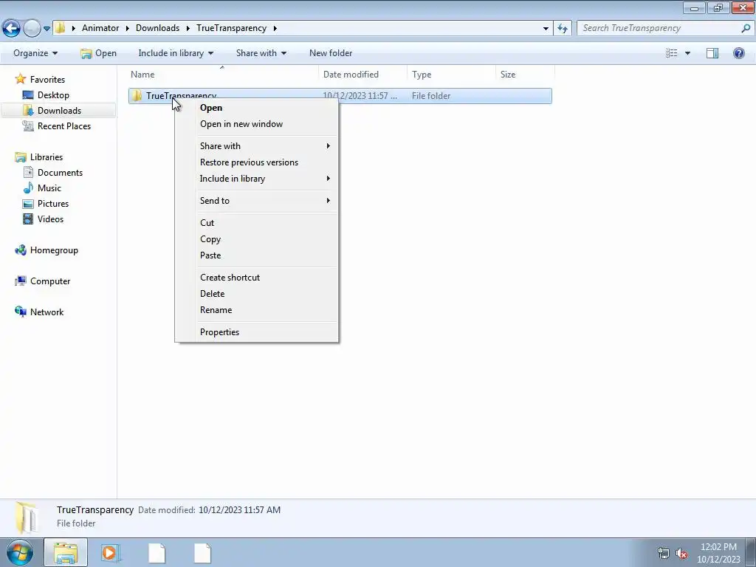This screenshot has width=756, height=567.
Task: Select TrueTransparency in the address breadcrumb
Action: 231,28
